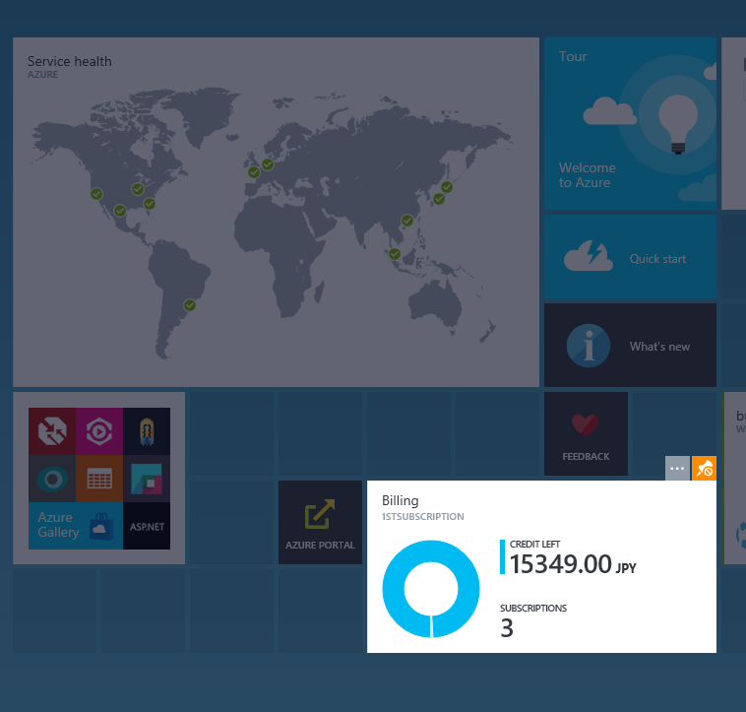
Task: Click the Japan East health checkmark
Action: click(447, 187)
